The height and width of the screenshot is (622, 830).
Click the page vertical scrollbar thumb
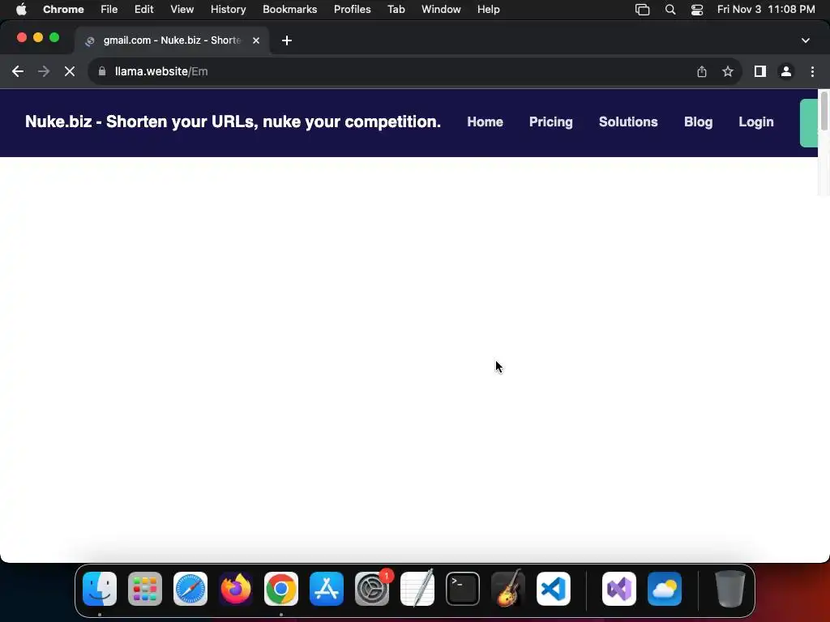824,110
